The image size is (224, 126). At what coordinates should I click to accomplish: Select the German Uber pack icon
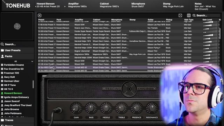(2, 81)
